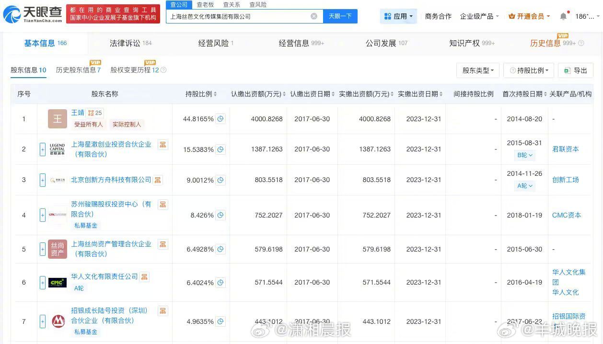Open 君联资本 related institution link
The height and width of the screenshot is (344, 603).
566,149
